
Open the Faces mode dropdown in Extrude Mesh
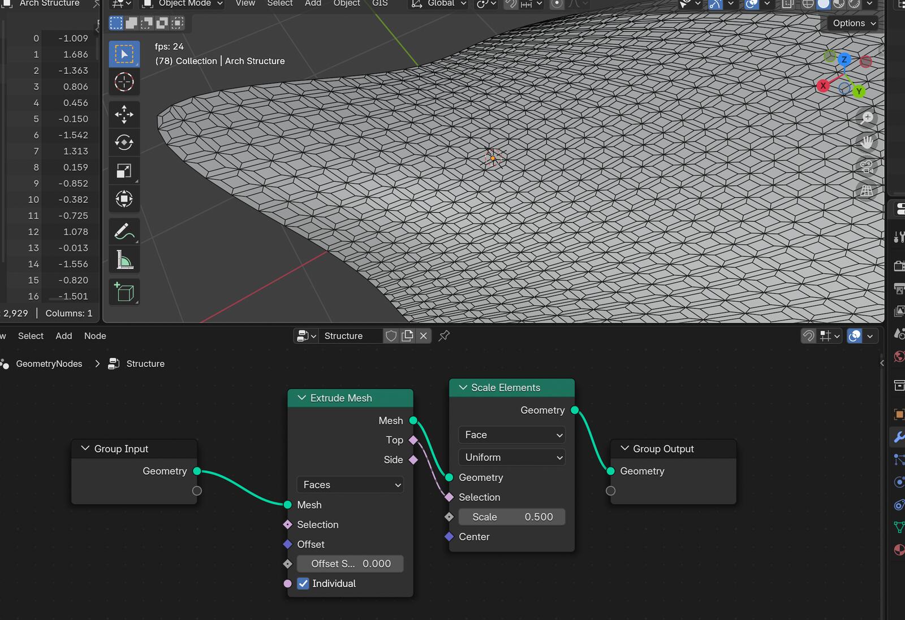pyautogui.click(x=350, y=484)
